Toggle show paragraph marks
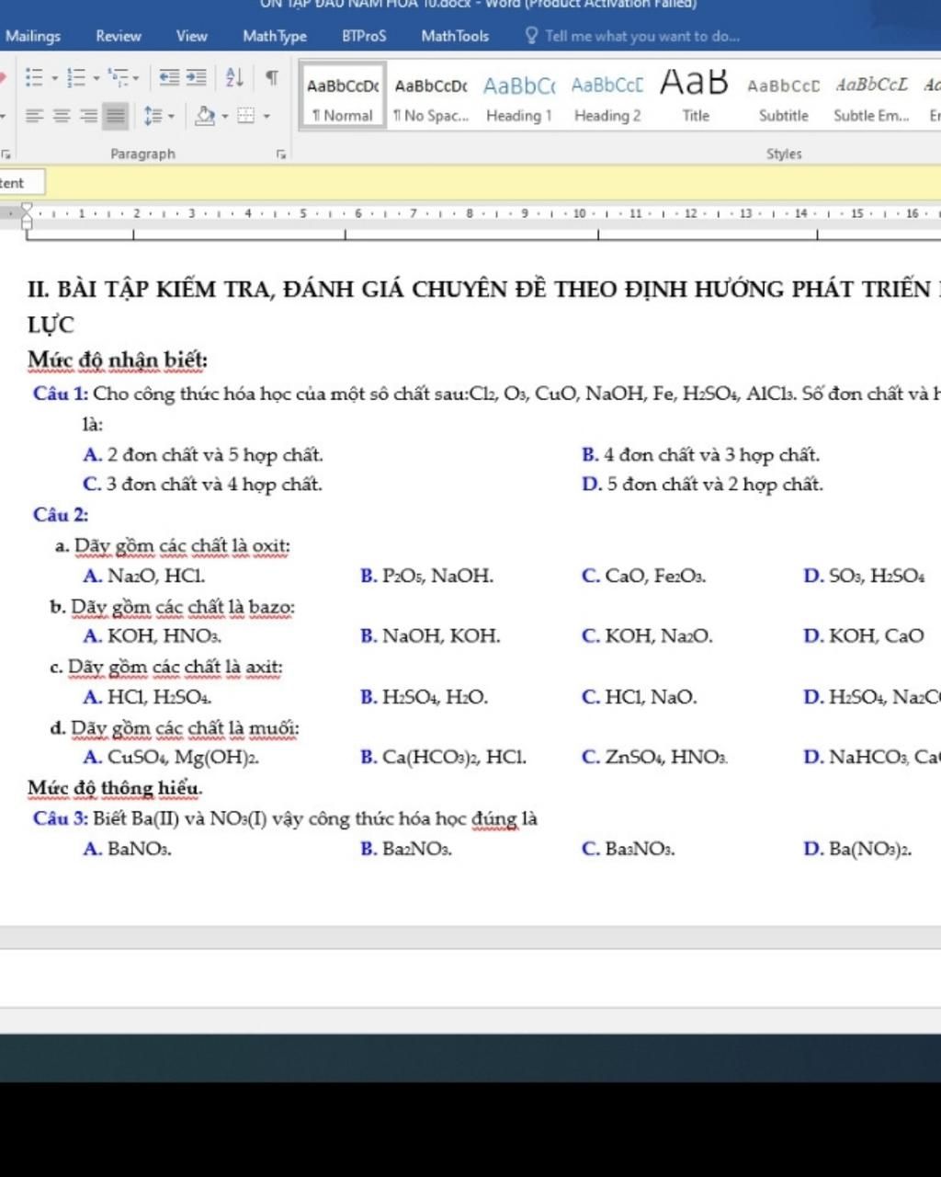Image resolution: width=941 pixels, height=1177 pixels. 272,78
